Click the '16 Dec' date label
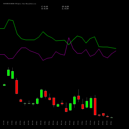The width and height of the screenshot is (129, 129). coord(4,123)
